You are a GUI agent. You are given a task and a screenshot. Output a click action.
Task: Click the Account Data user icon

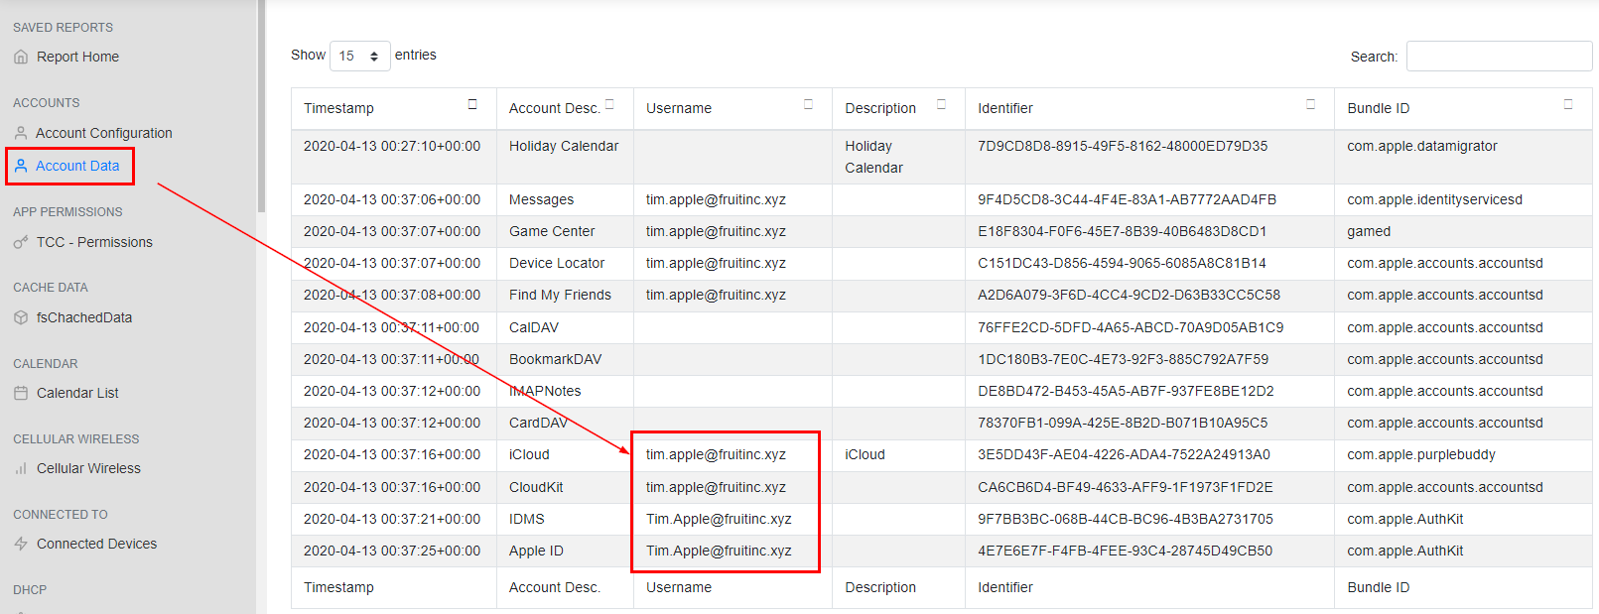click(x=21, y=166)
